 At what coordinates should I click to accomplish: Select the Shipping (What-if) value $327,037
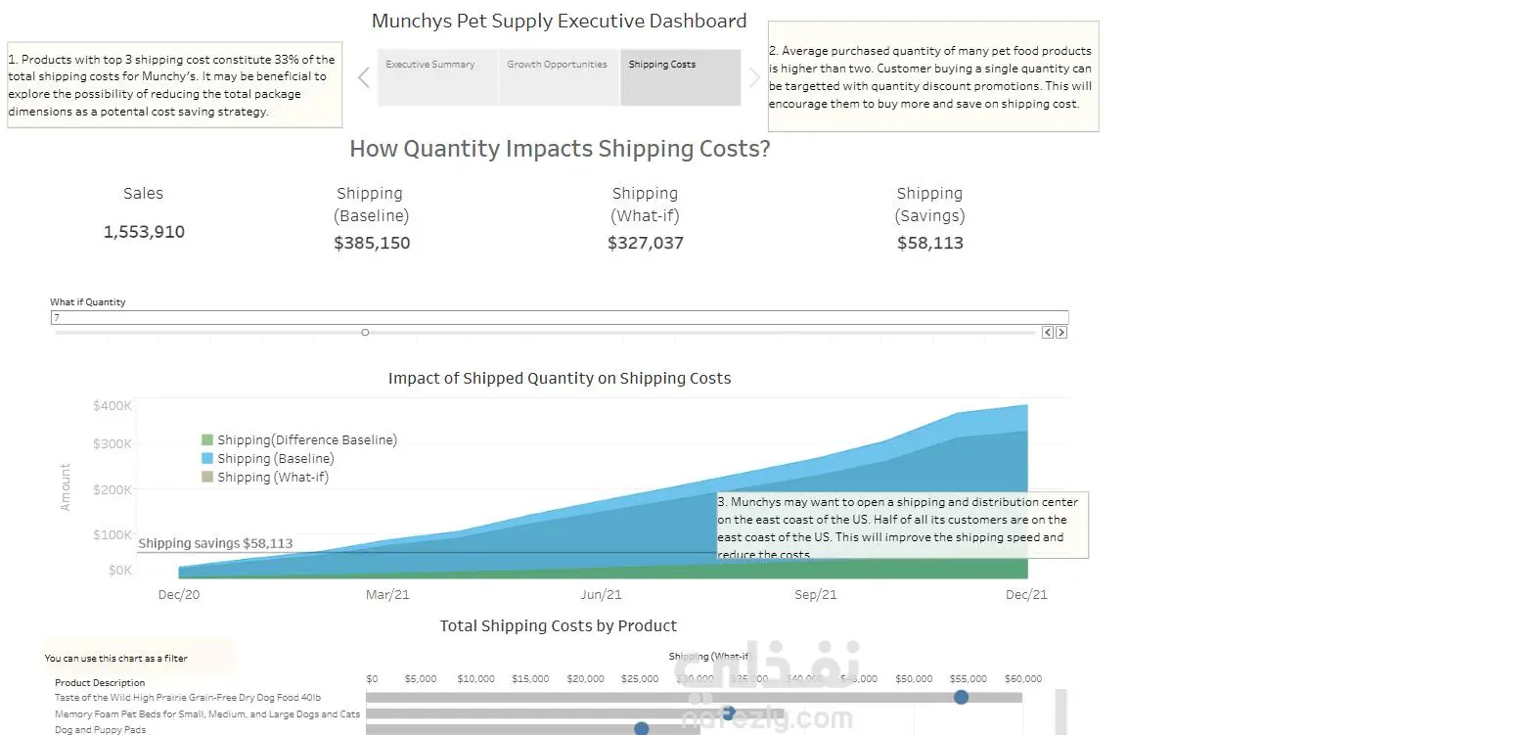(x=646, y=243)
